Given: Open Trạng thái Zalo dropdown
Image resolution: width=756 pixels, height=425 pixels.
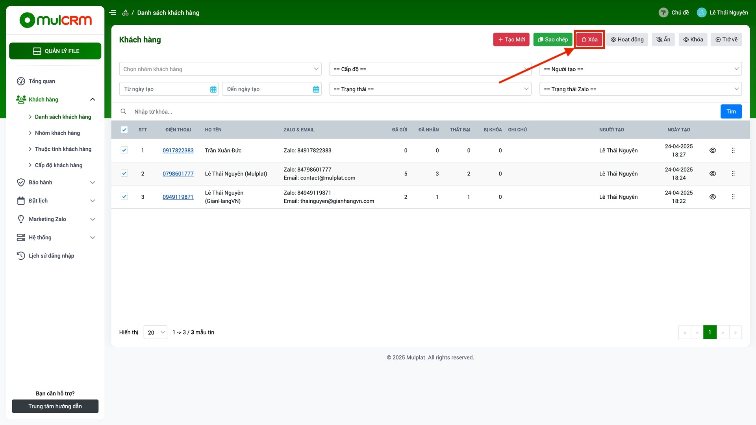Looking at the screenshot, I should point(640,89).
